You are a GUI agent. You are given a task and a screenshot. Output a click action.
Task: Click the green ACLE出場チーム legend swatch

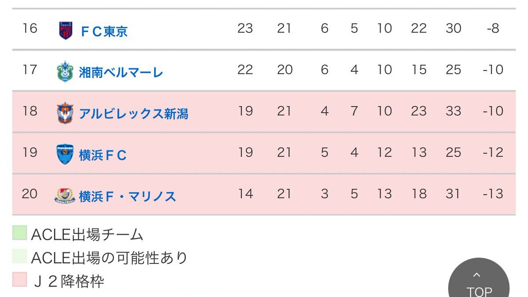(x=19, y=233)
